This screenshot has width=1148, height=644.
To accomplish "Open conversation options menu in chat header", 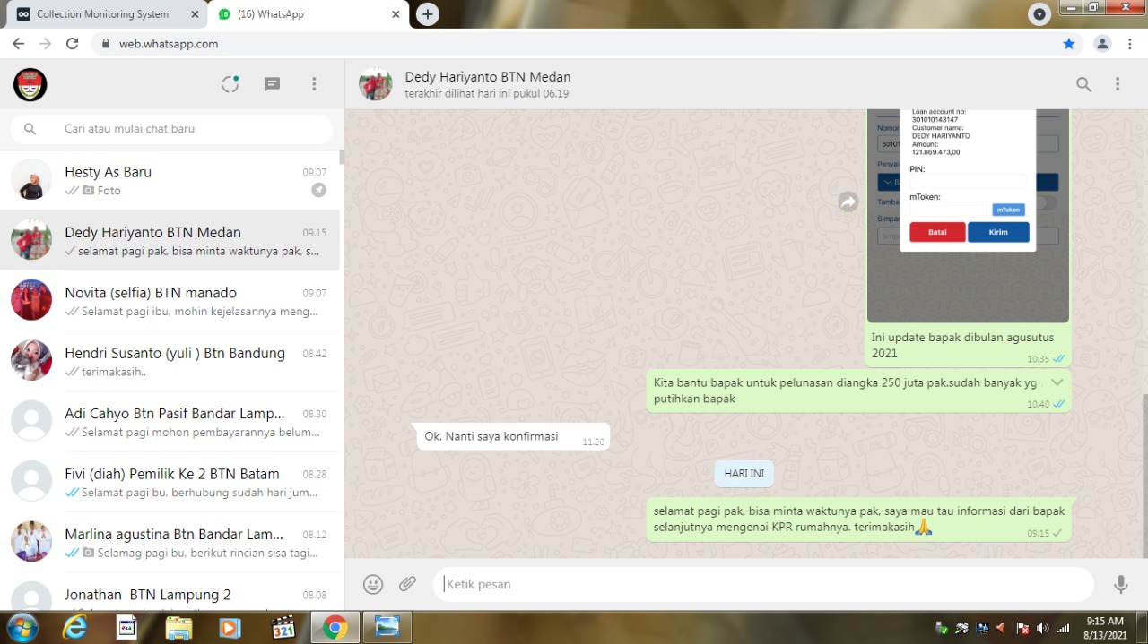I will click(1118, 84).
